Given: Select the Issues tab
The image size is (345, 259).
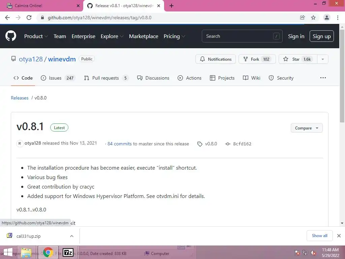Looking at the screenshot, I should [x=58, y=78].
